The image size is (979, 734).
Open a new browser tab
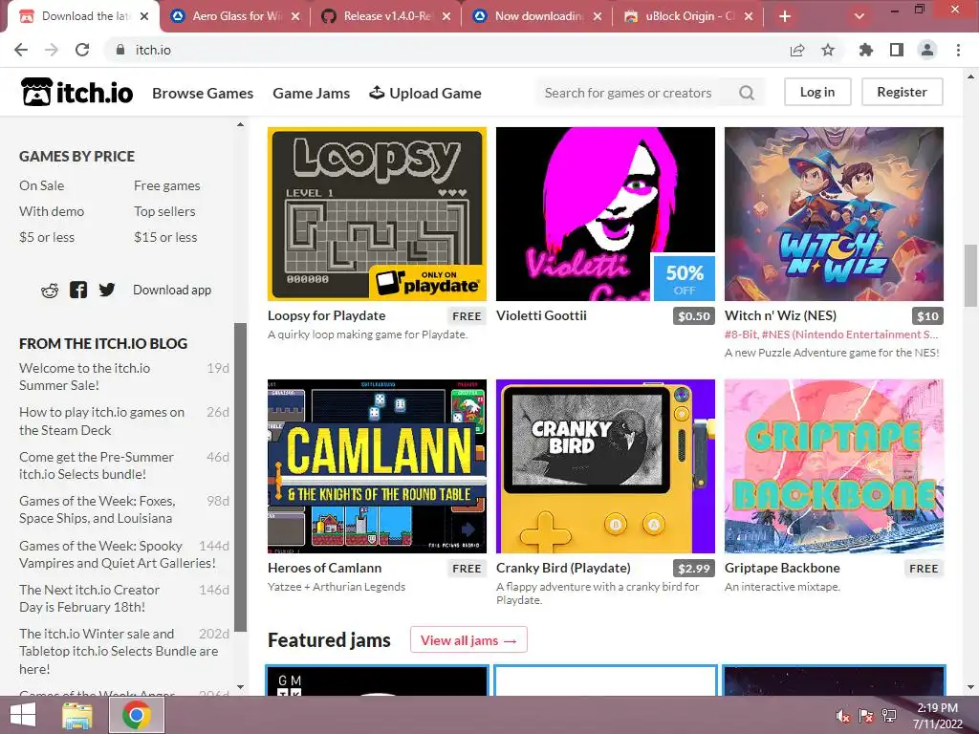coord(785,16)
